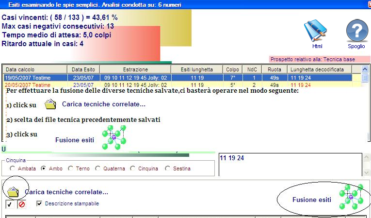Pick the Quaterna radio option
Screen dimensions: 371x218
pos(98,168)
